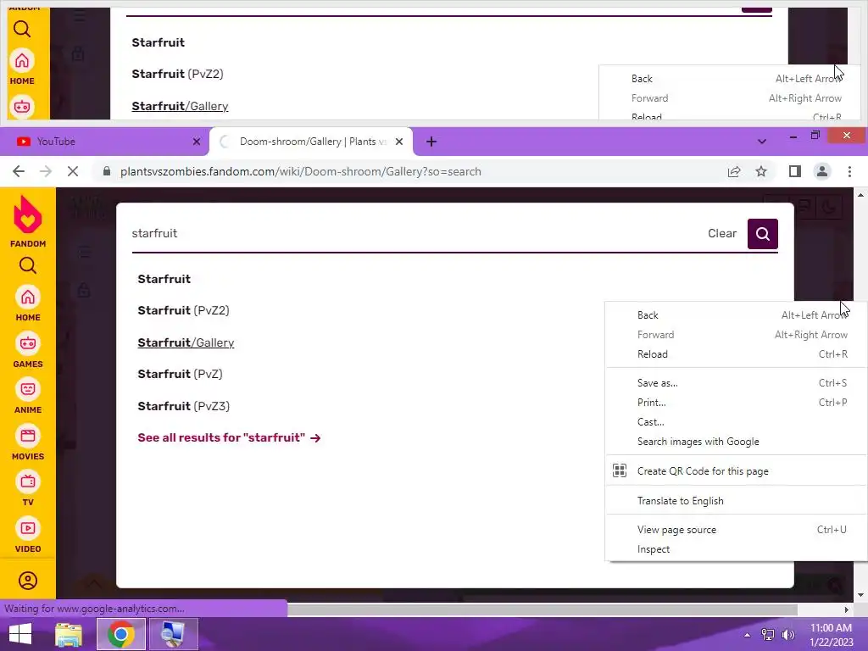
Task: Click the padlock site info icon
Action: (x=107, y=171)
